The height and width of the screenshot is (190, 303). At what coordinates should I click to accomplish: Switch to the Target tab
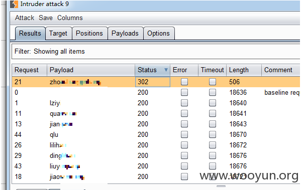pyautogui.click(x=58, y=33)
